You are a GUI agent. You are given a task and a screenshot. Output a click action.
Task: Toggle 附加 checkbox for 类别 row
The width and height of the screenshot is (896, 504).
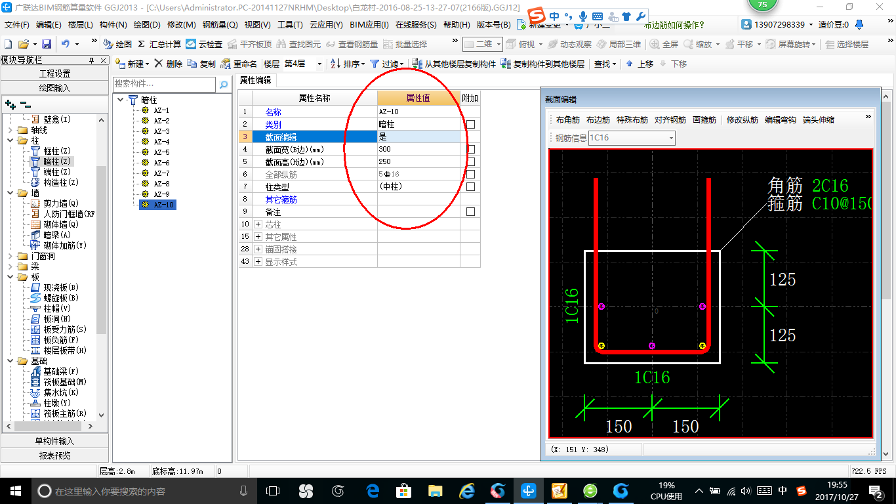coord(470,124)
